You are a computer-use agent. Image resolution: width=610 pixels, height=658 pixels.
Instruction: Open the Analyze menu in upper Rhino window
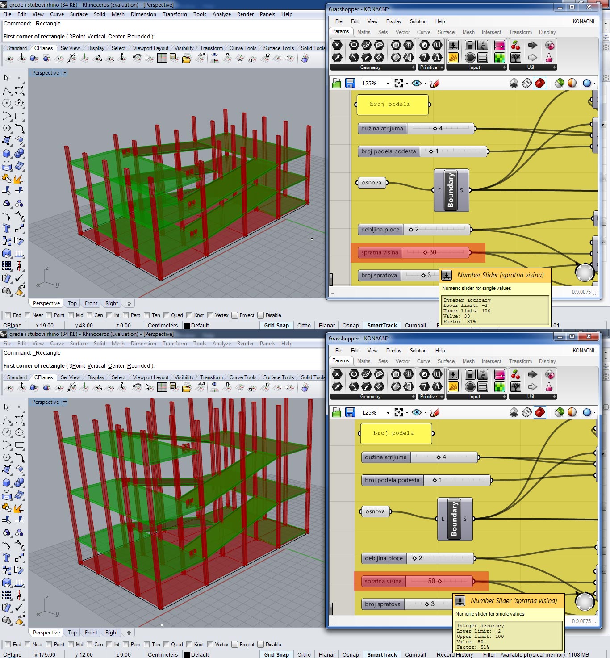tap(221, 14)
